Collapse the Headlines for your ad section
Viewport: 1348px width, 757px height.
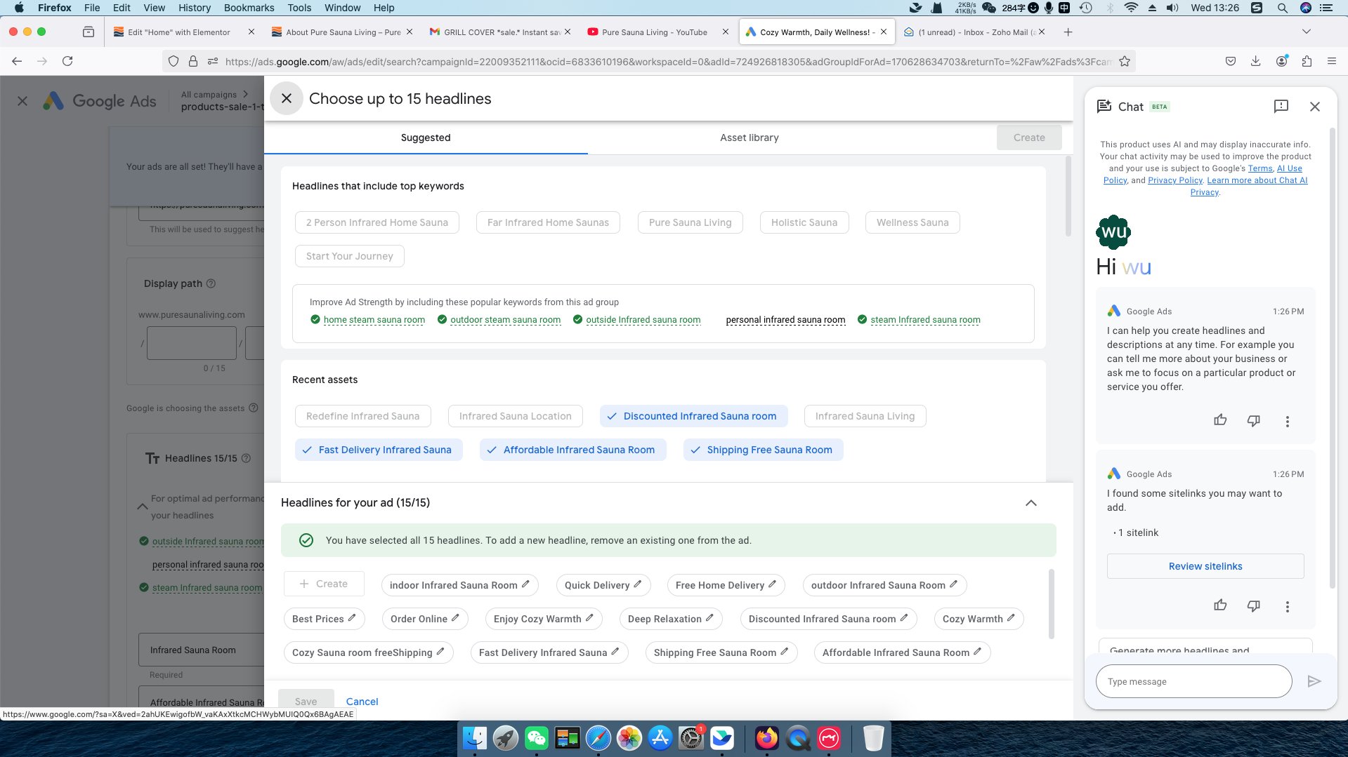(x=1030, y=503)
